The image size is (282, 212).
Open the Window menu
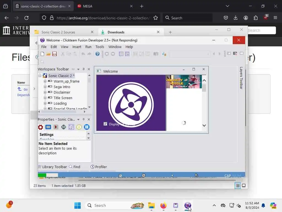[x=115, y=47]
